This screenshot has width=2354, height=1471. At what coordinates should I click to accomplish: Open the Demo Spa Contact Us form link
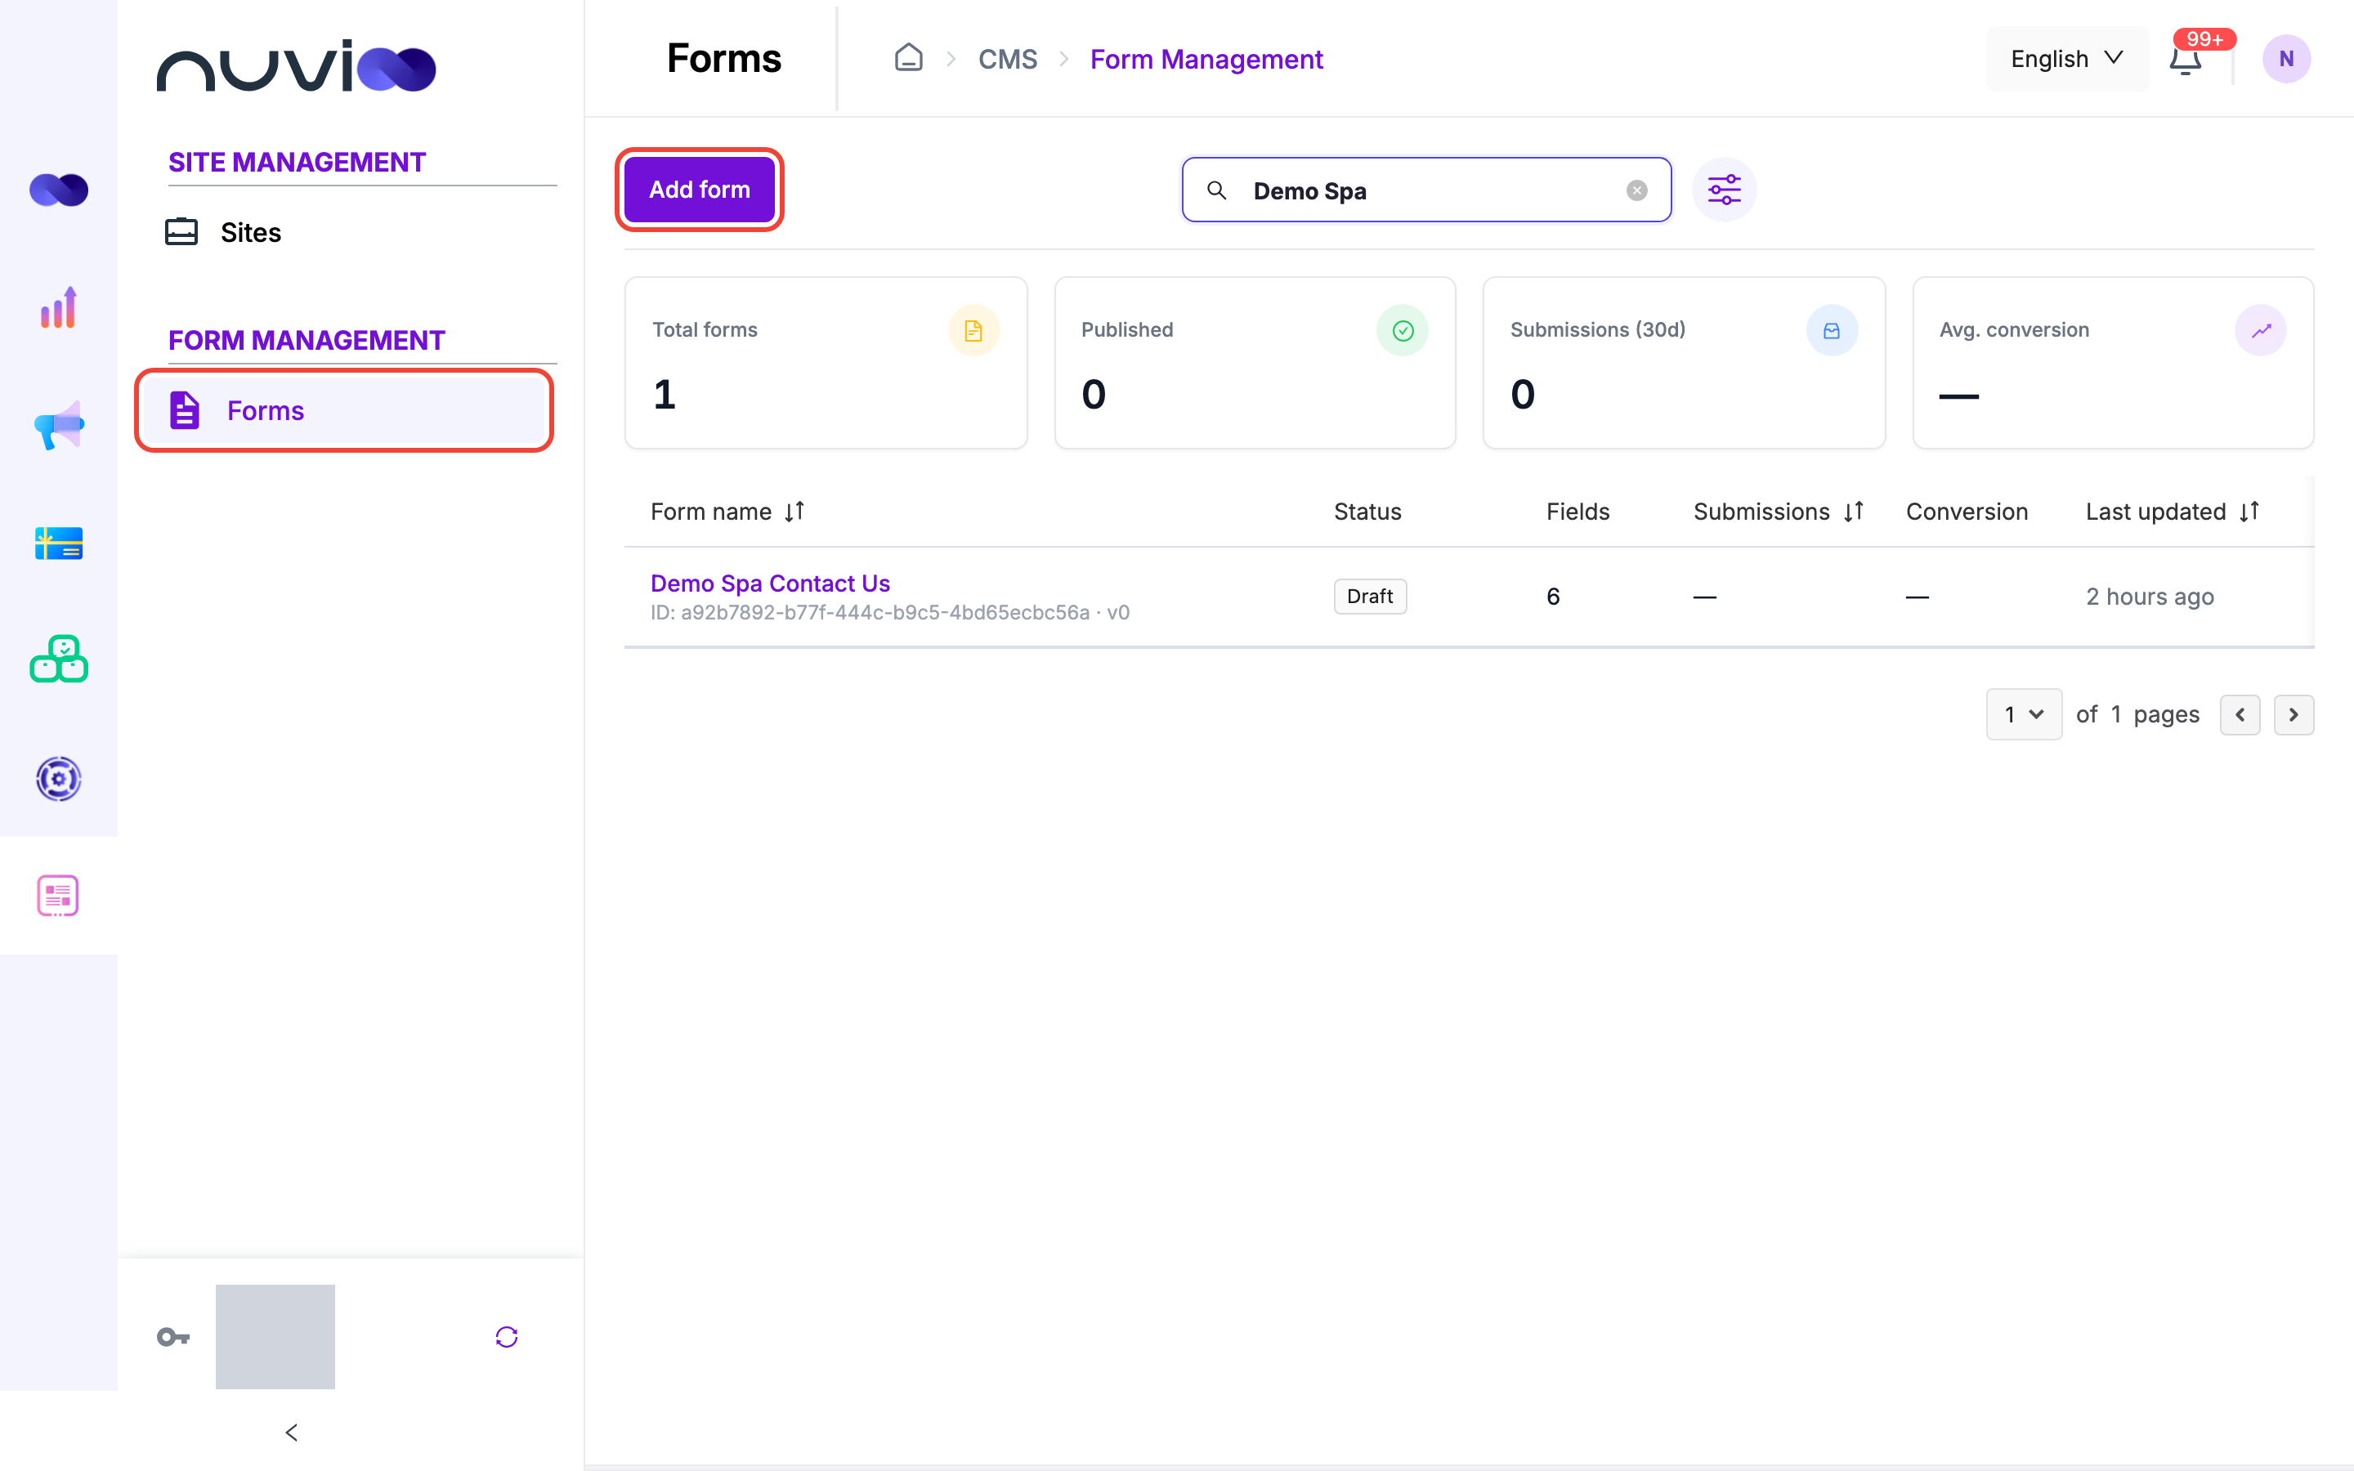pos(771,583)
